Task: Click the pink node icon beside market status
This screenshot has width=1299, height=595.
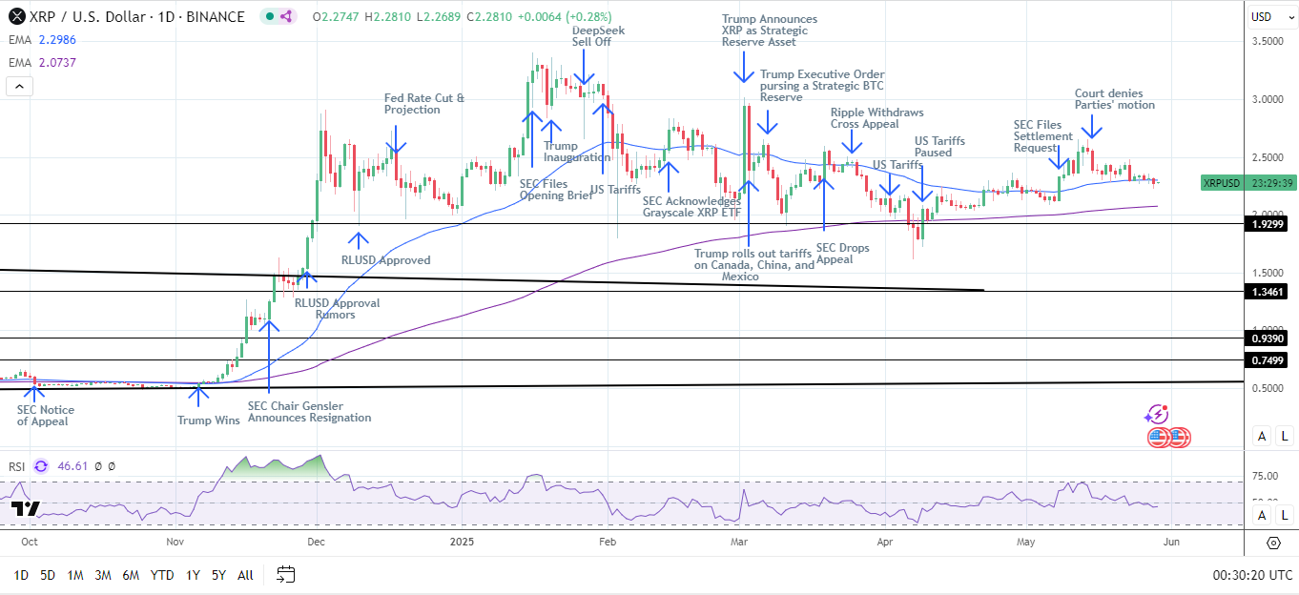Action: click(x=287, y=16)
